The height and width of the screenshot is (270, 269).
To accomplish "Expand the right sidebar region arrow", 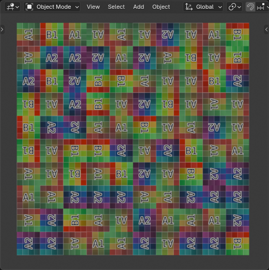I will (x=266, y=29).
